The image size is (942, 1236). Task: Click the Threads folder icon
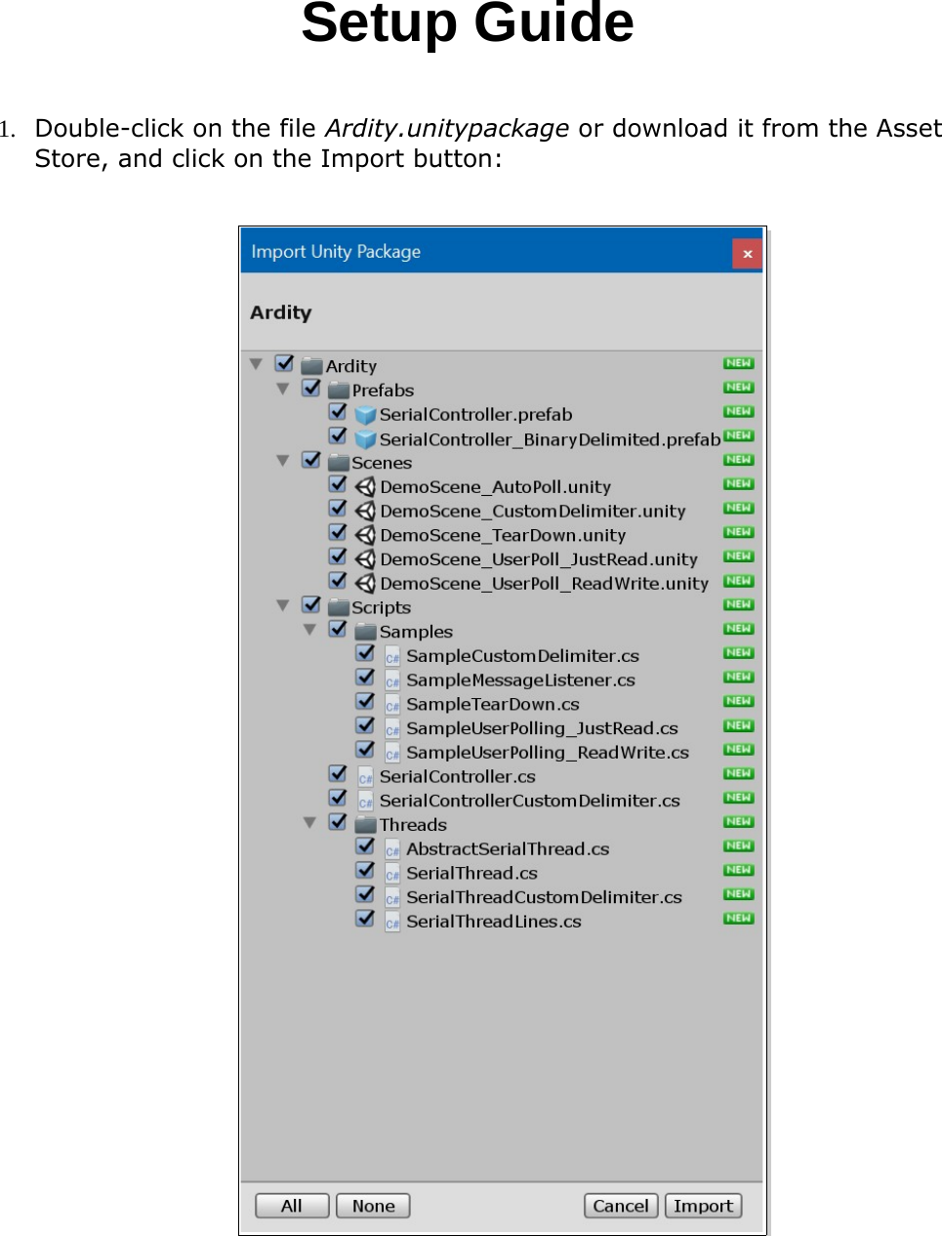click(x=365, y=825)
